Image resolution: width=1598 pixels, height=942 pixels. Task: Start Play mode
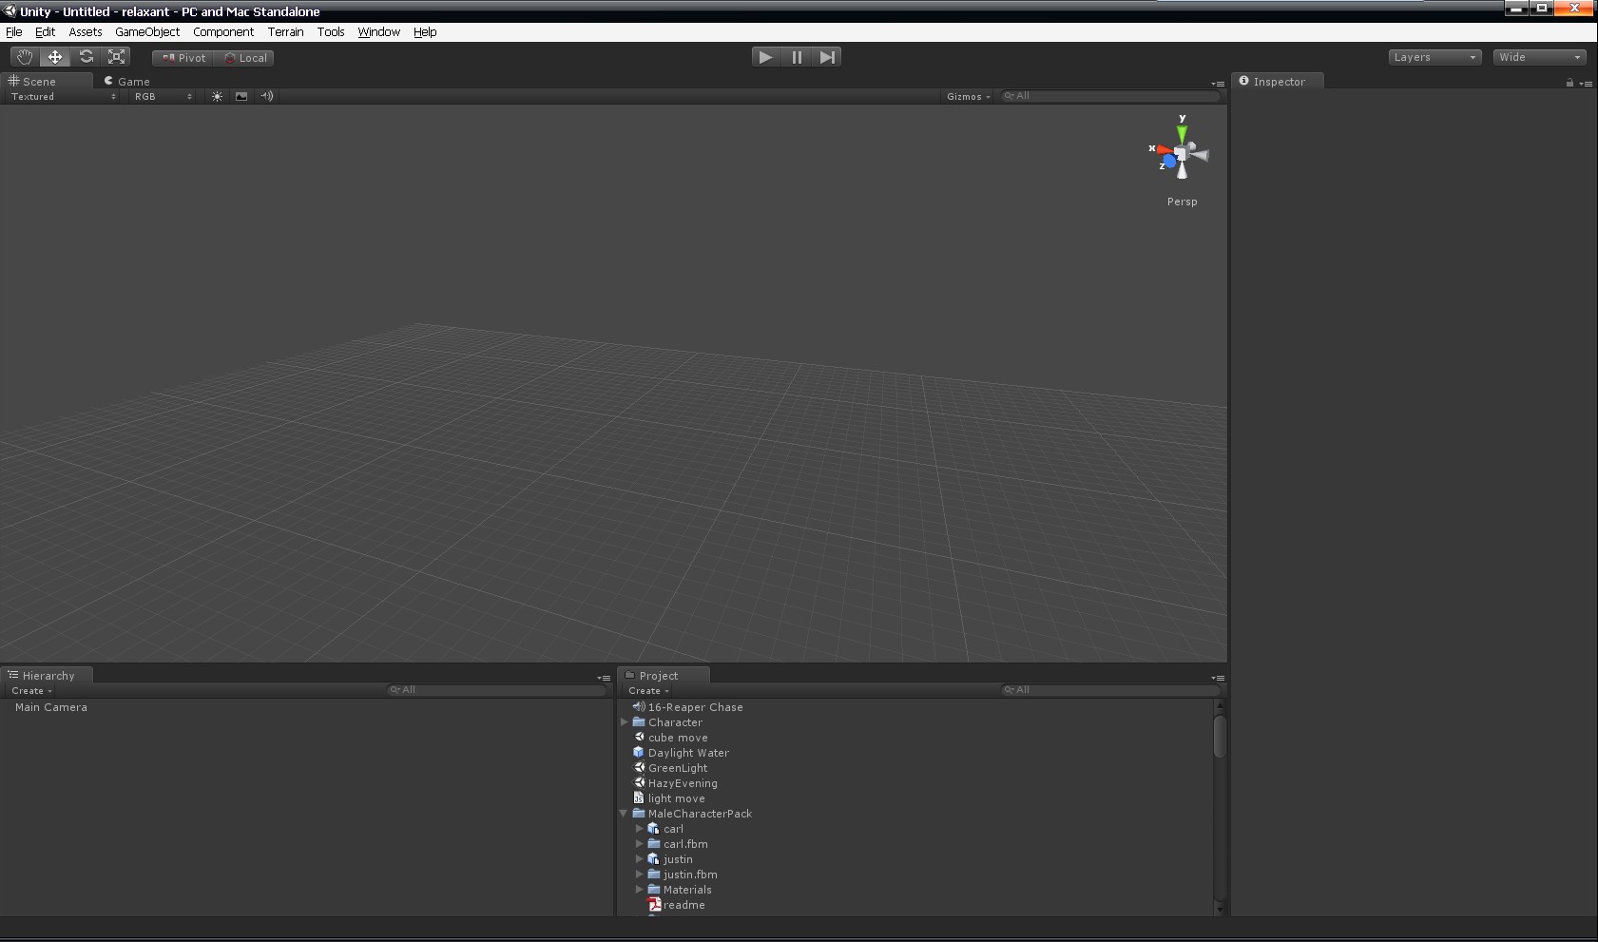(765, 57)
